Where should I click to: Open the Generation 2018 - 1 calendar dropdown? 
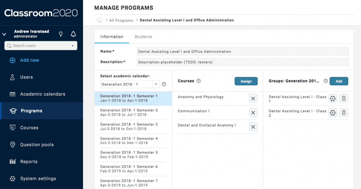156,85
